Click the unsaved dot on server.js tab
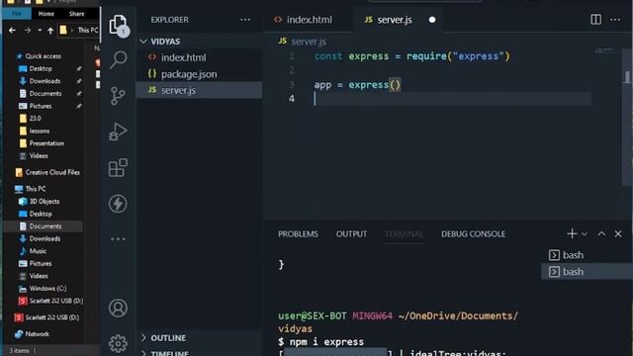This screenshot has height=356, width=633. pyautogui.click(x=432, y=20)
